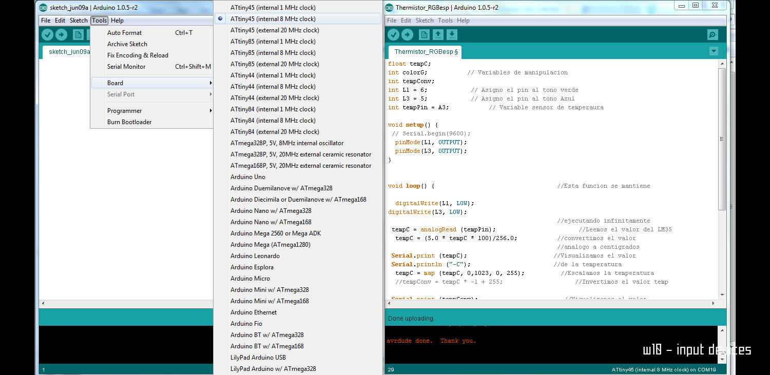Screen dimensions: 770x375
Task: Switch to sketch_jun09a tab
Action: pos(67,52)
